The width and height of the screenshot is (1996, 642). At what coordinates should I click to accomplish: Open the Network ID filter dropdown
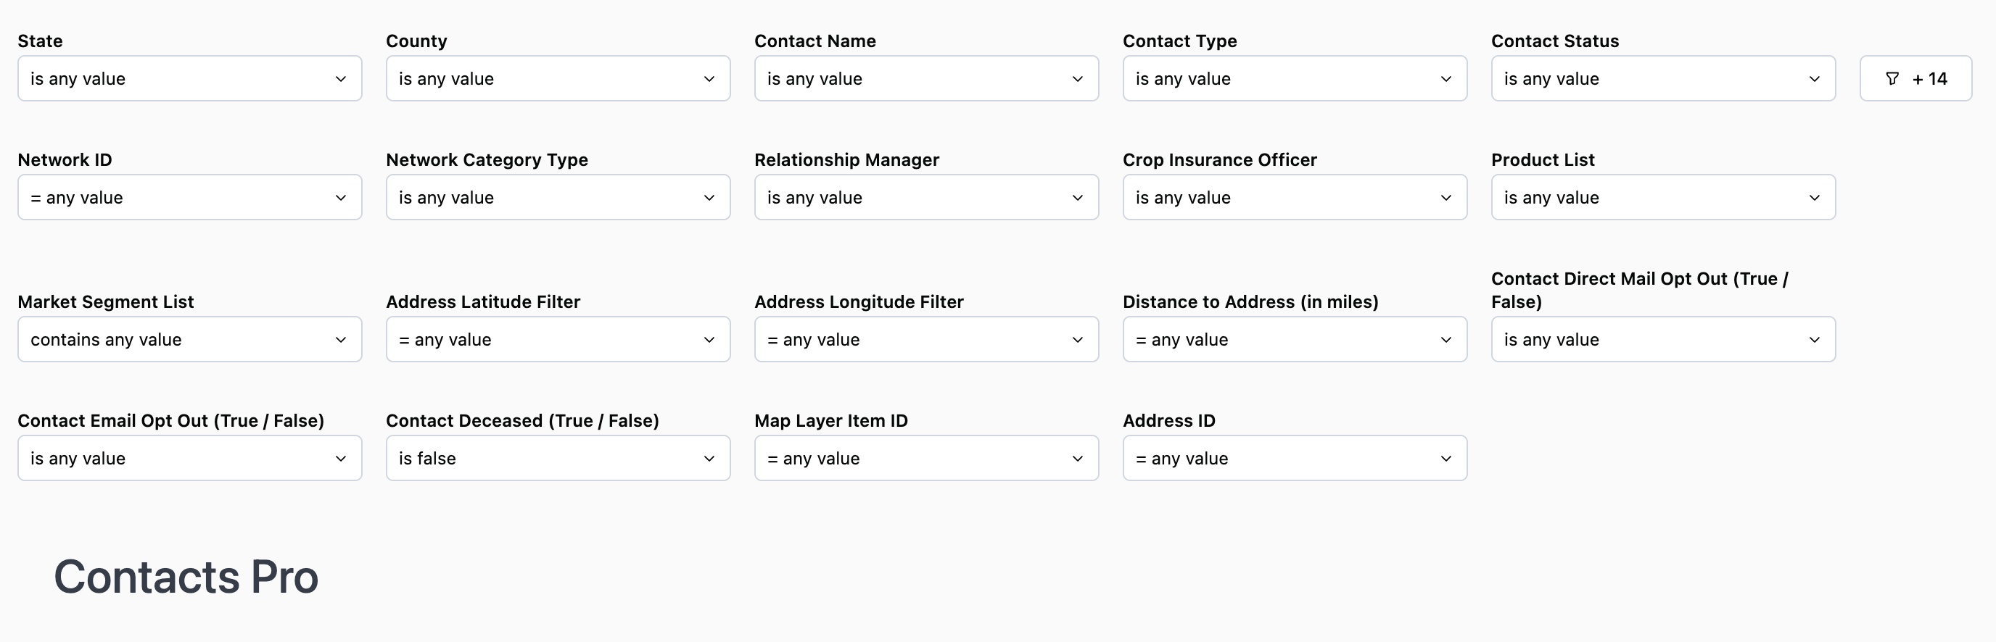pyautogui.click(x=190, y=198)
